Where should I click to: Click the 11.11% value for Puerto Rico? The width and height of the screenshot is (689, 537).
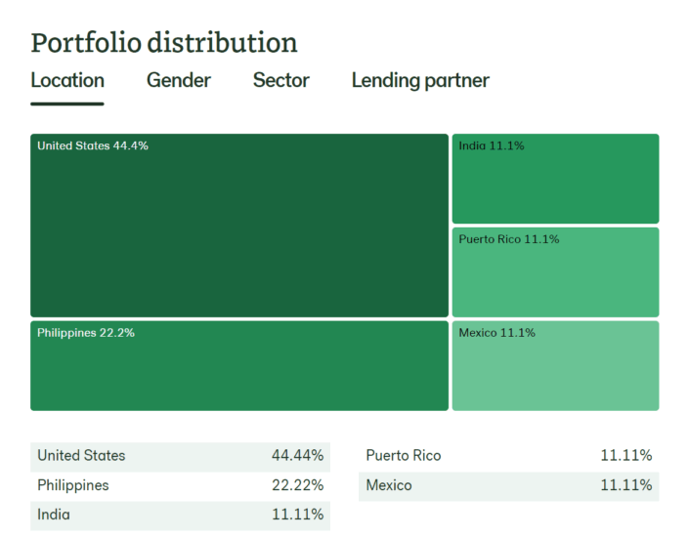pyautogui.click(x=625, y=456)
